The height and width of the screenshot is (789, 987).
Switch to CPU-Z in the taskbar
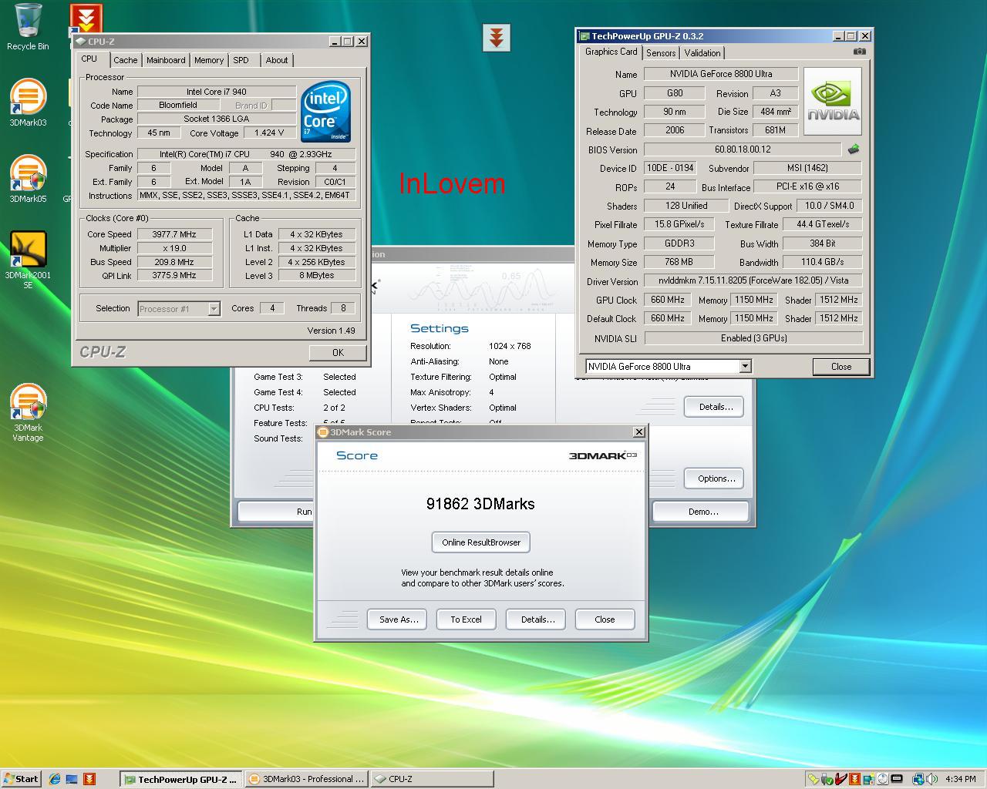(431, 779)
